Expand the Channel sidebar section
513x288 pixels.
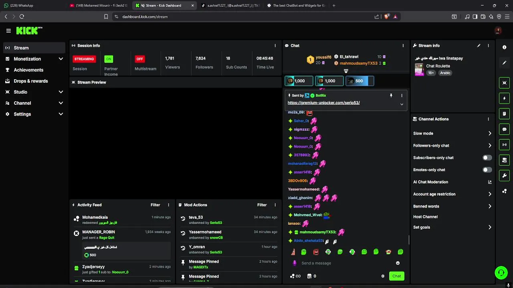coord(61,103)
